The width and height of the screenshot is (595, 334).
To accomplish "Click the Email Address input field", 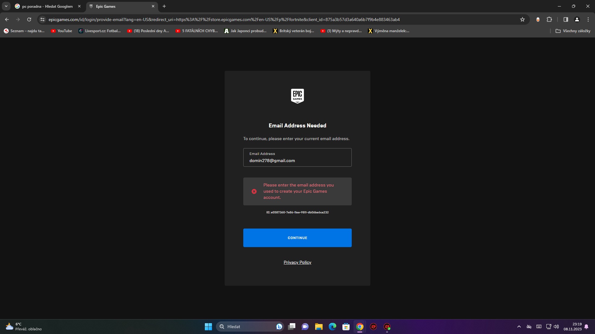I will [297, 160].
